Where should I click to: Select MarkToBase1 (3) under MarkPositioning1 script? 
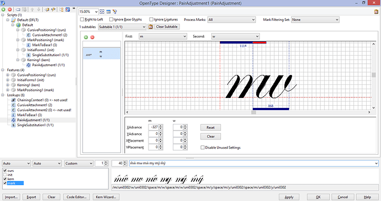45,45
